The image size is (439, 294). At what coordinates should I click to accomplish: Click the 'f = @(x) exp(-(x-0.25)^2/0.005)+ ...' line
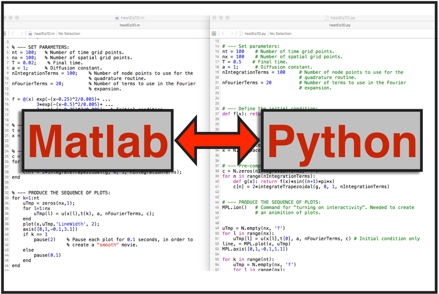pyautogui.click(x=61, y=99)
